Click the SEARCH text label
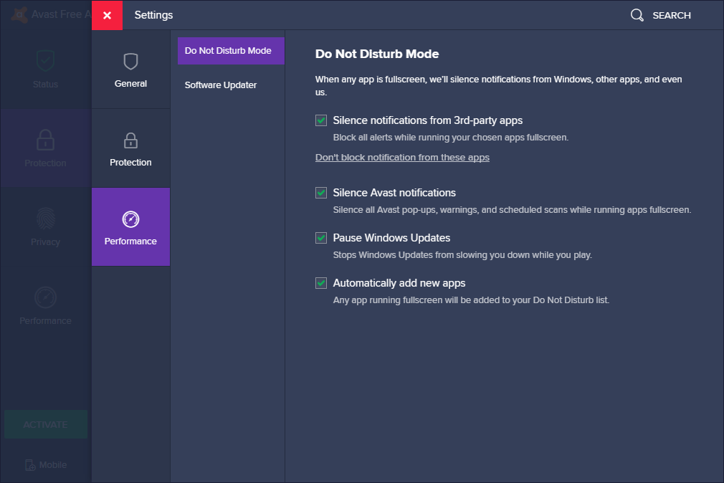This screenshot has height=483, width=724. (672, 15)
